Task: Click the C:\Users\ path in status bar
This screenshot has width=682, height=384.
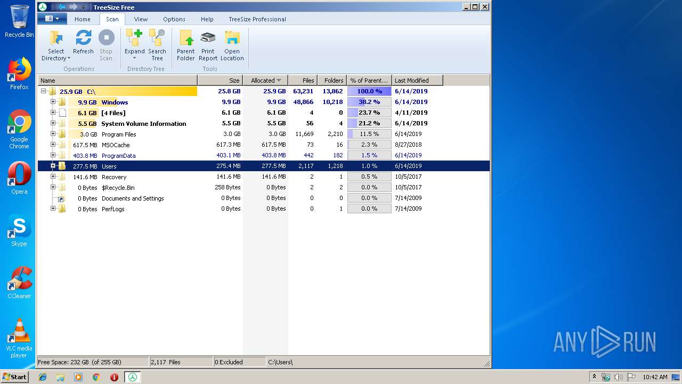Action: 280,362
